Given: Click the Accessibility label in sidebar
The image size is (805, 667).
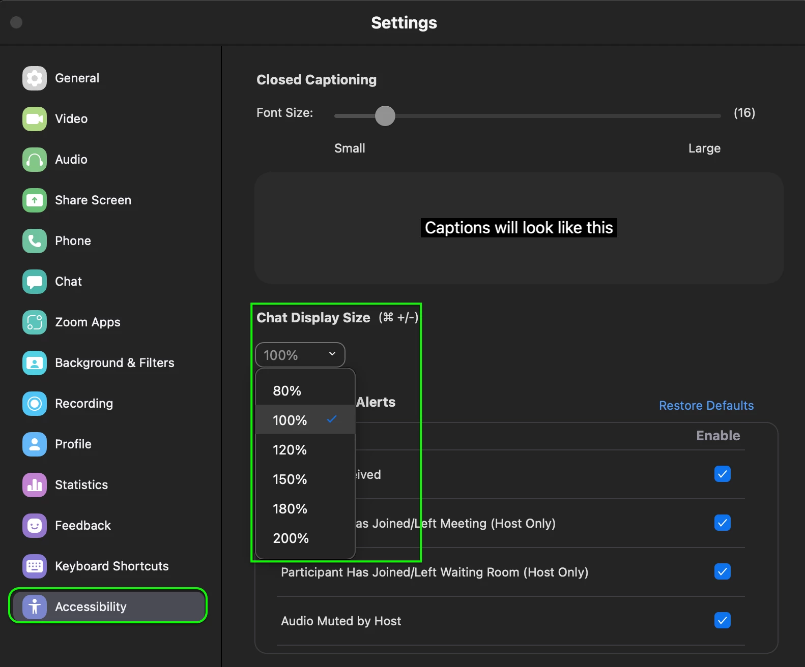Looking at the screenshot, I should 91,607.
